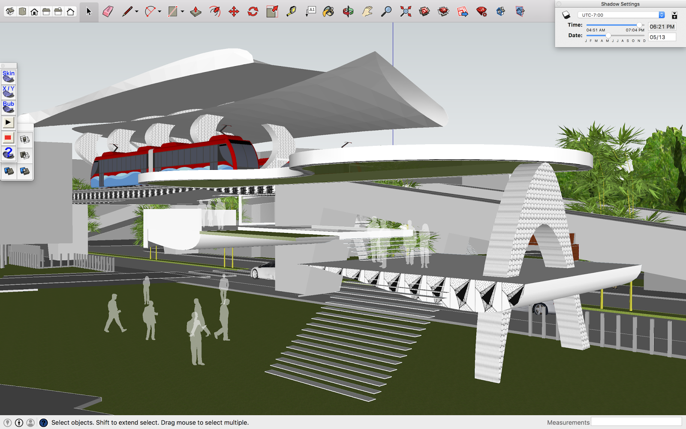686x429 pixels.
Task: Click the Measurements input field
Action: click(636, 422)
